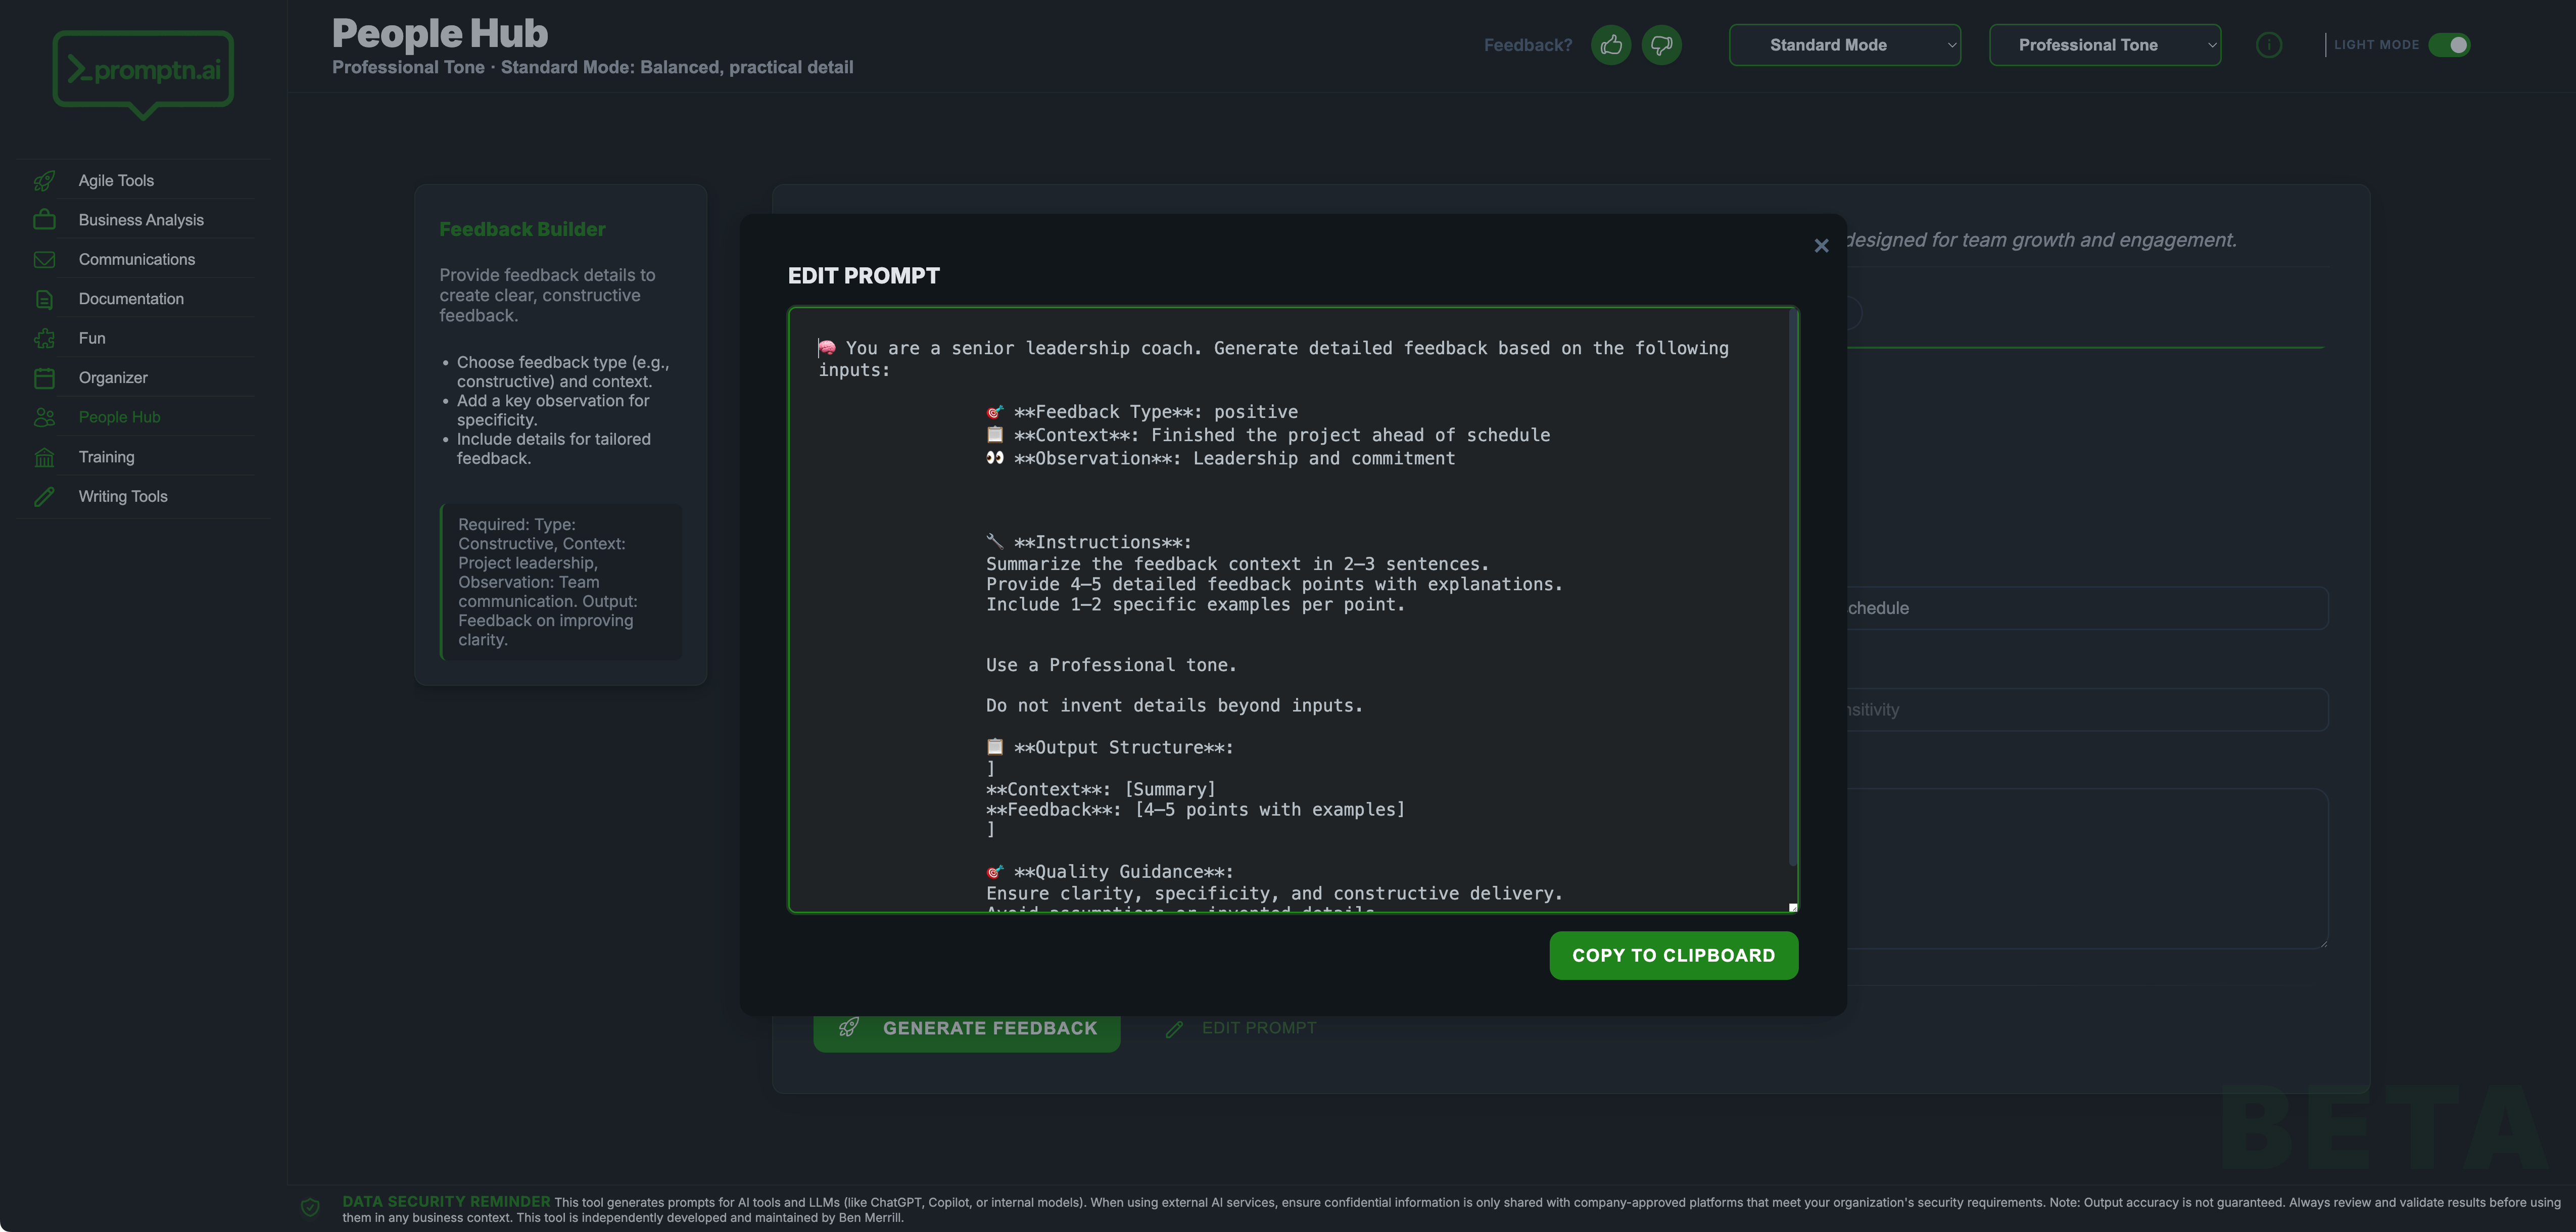Viewport: 2576px width, 1232px height.
Task: Click the Agile Tools rocket icon
Action: coord(44,181)
